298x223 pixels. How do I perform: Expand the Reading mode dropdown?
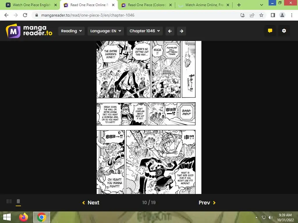[x=71, y=31]
